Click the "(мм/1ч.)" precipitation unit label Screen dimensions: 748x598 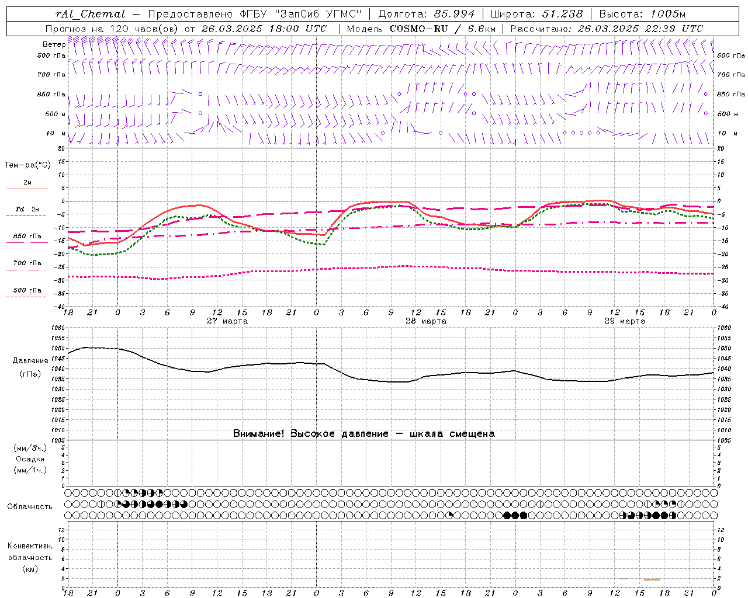30,470
